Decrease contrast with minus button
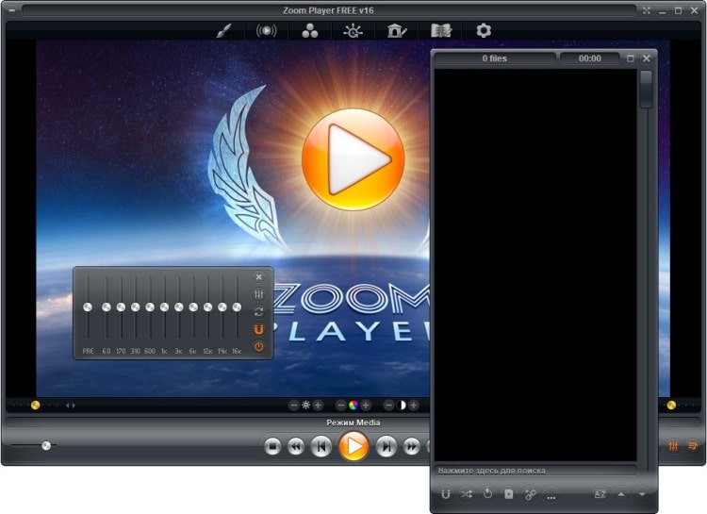 pyautogui.click(x=388, y=406)
